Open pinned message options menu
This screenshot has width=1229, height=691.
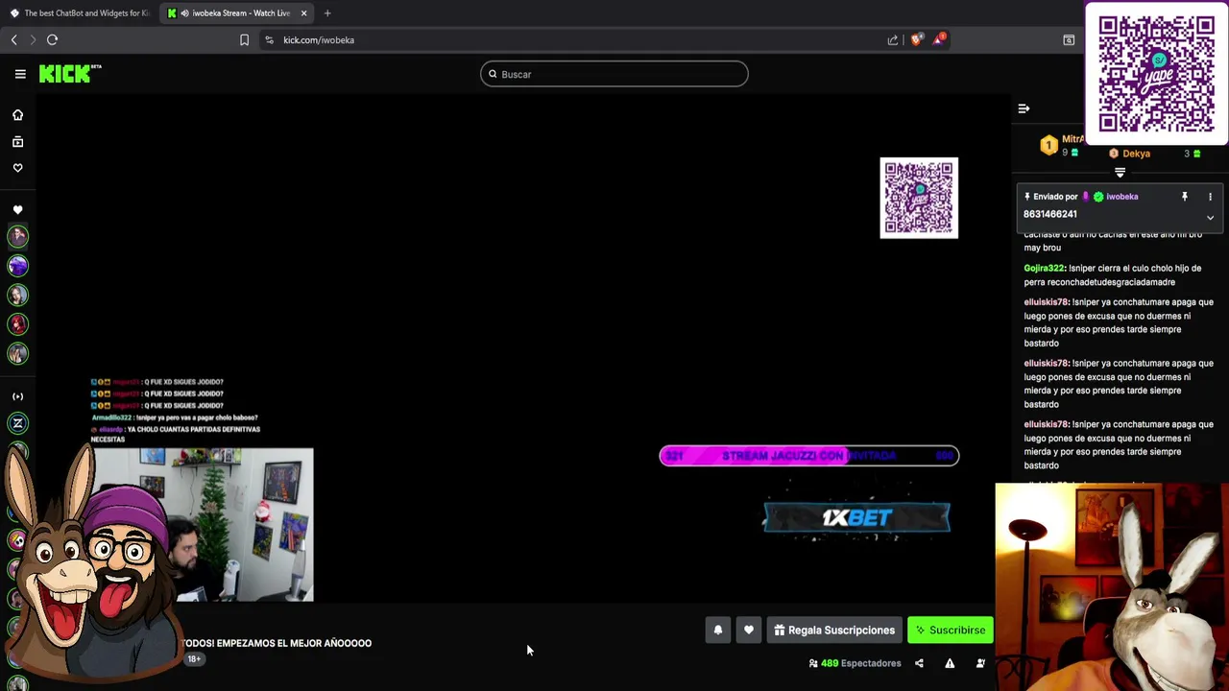tap(1210, 197)
